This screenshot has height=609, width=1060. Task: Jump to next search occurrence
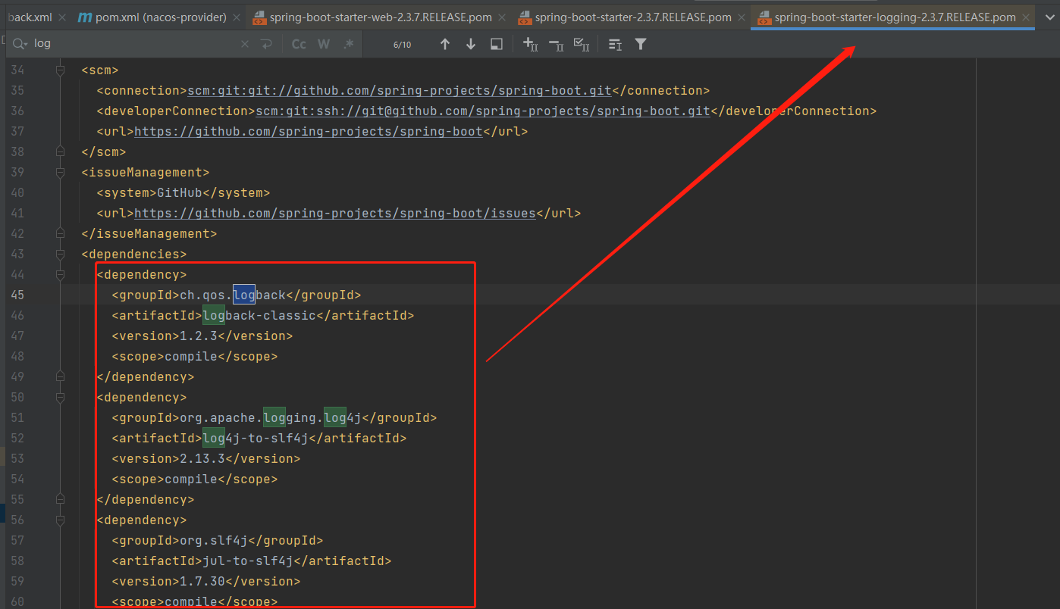[x=471, y=45]
